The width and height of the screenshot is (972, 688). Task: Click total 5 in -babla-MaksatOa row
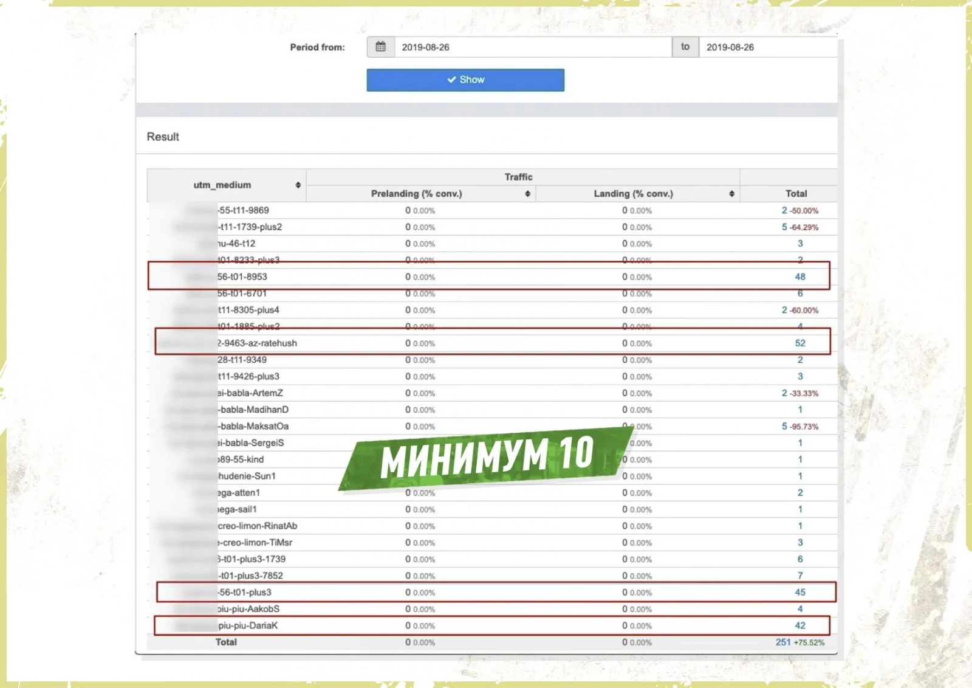[x=784, y=426]
